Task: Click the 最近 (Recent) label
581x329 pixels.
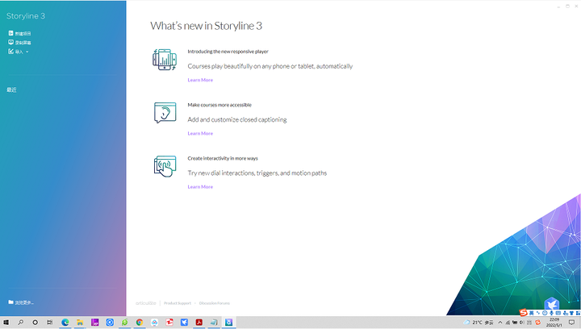Action: (x=11, y=90)
